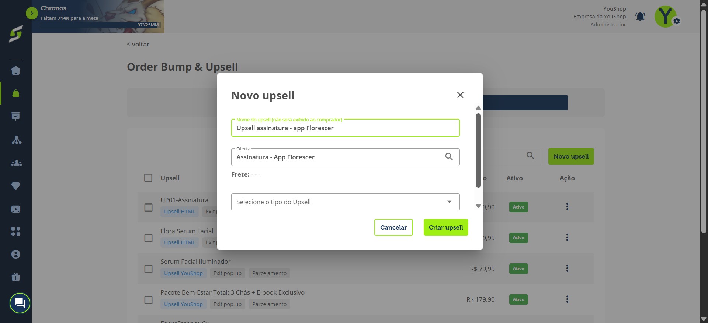Image resolution: width=708 pixels, height=323 pixels.
Task: Open the apps grid sidebar icon
Action: click(16, 231)
